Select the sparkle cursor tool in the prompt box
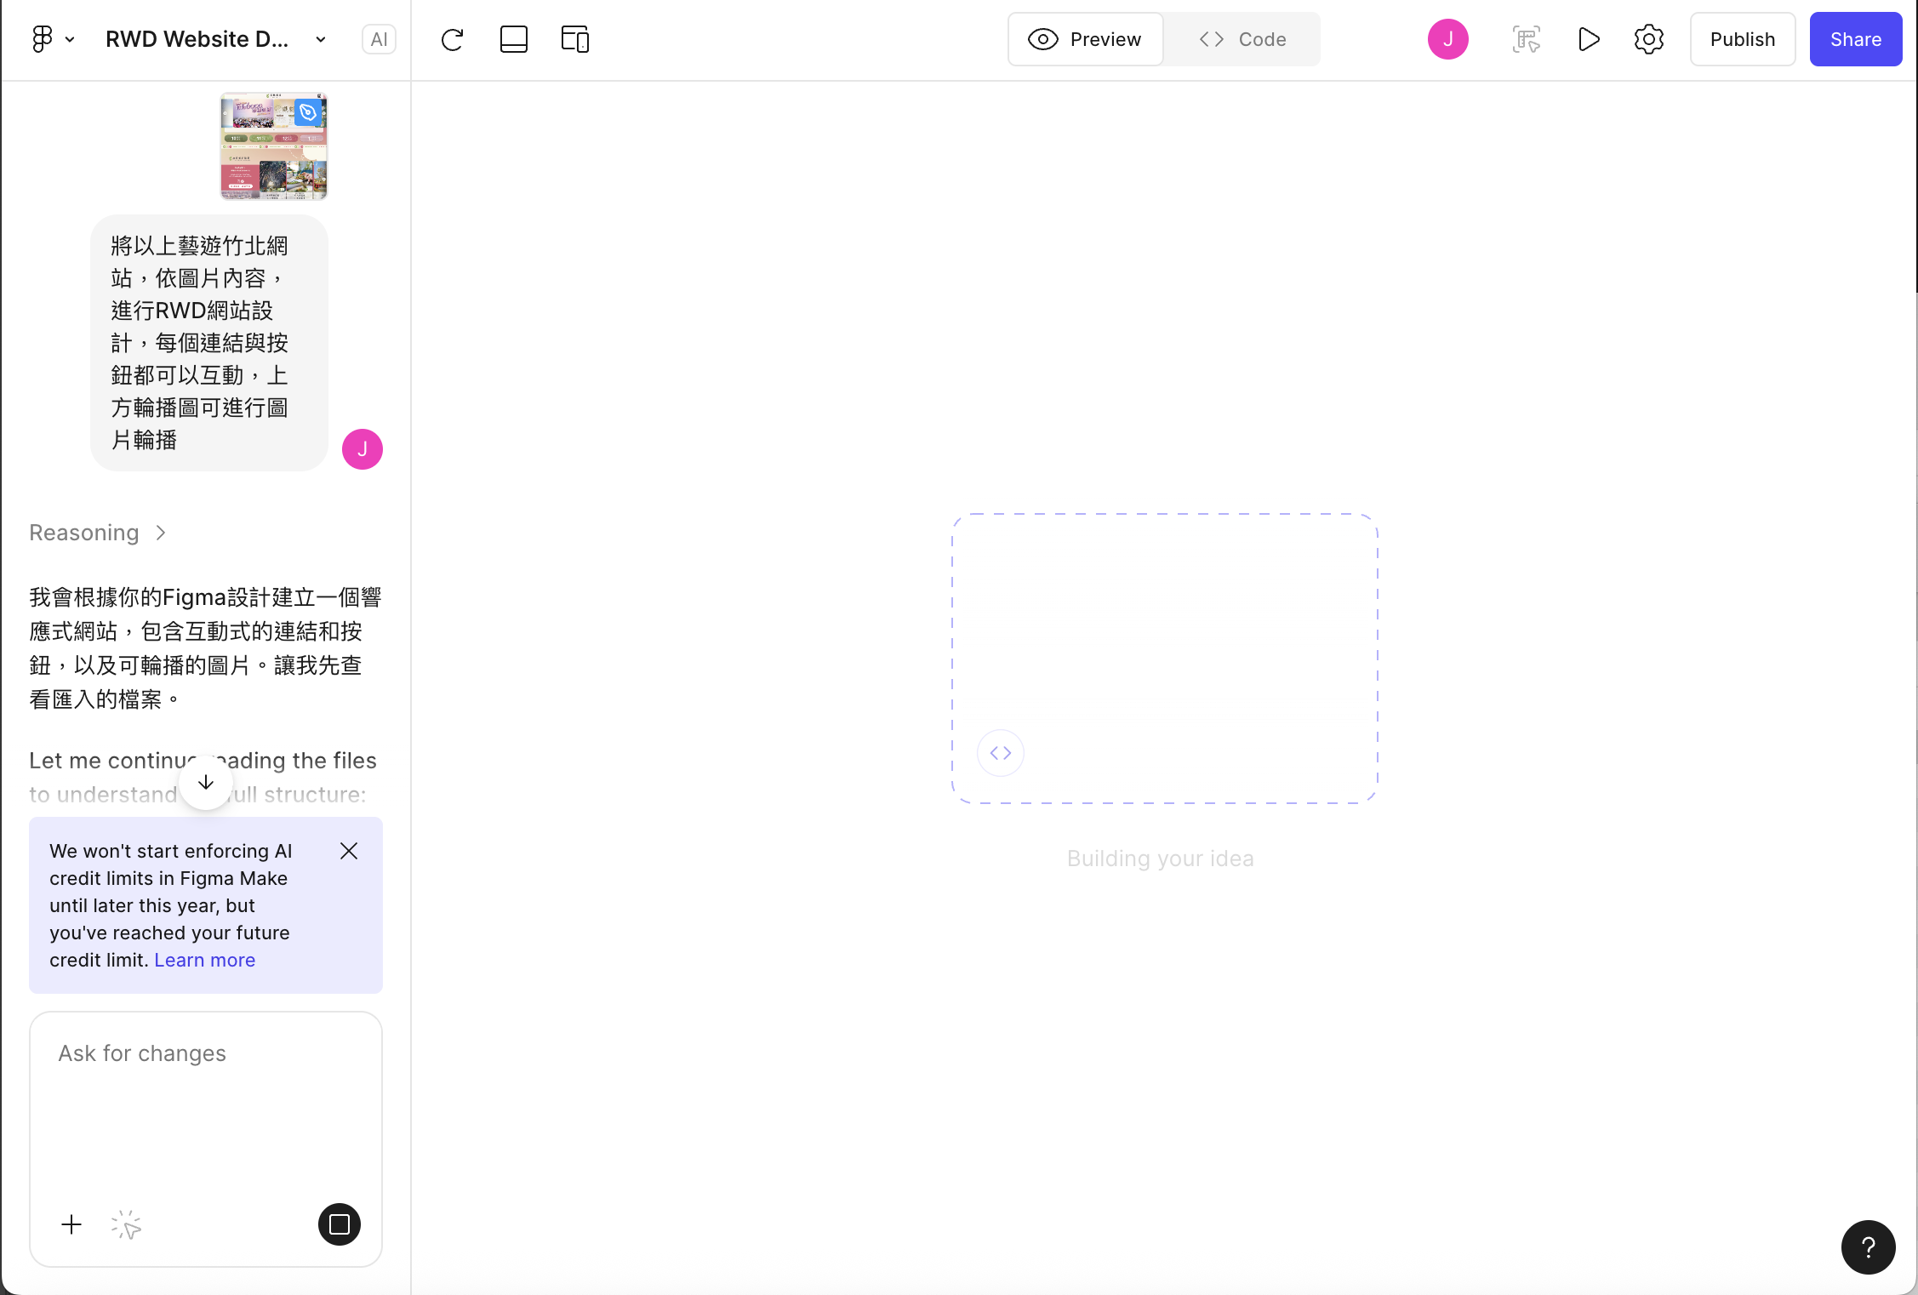The width and height of the screenshot is (1918, 1295). coord(126,1224)
